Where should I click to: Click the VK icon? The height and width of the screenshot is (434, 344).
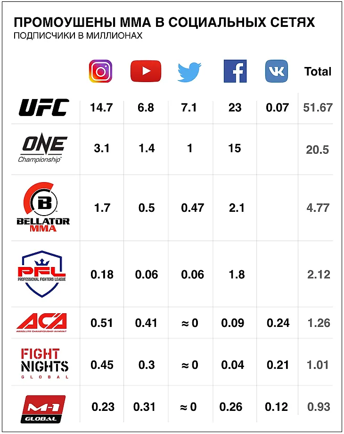tap(277, 71)
